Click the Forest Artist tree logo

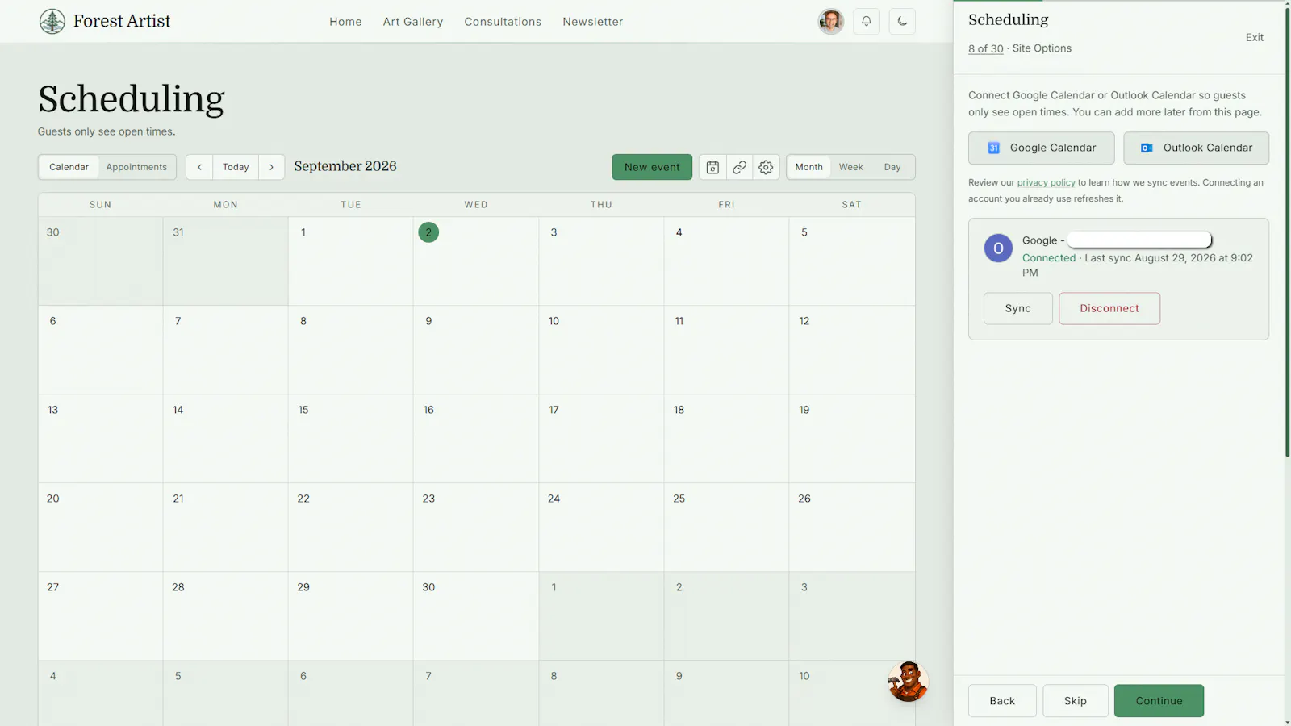click(52, 21)
